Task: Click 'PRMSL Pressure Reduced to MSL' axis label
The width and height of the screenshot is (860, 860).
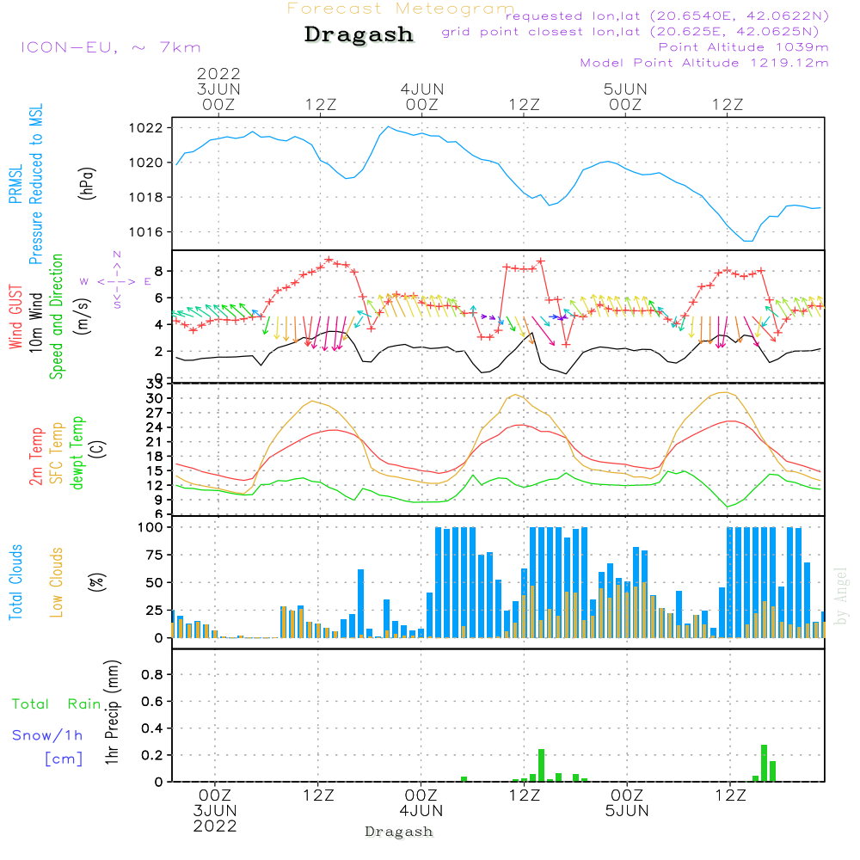Action: (x=25, y=184)
